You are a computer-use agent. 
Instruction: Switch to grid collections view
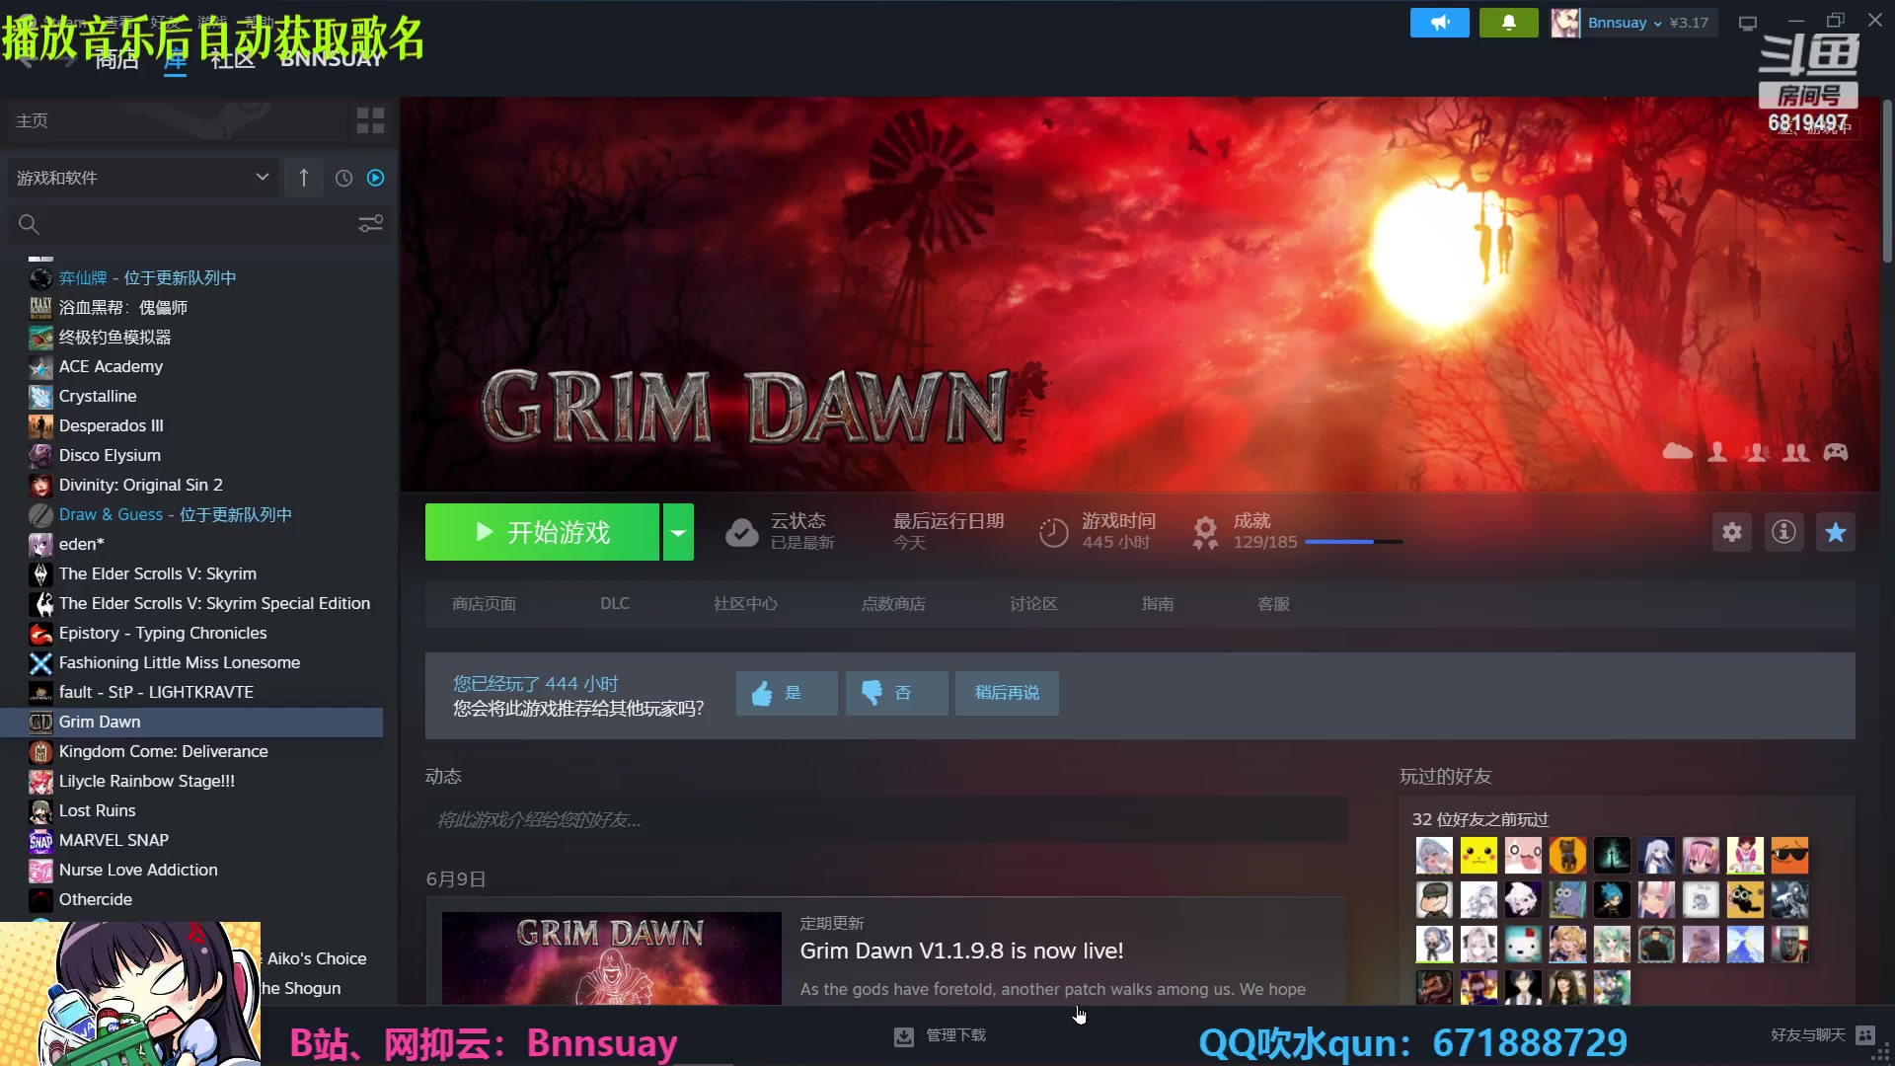pyautogui.click(x=370, y=120)
